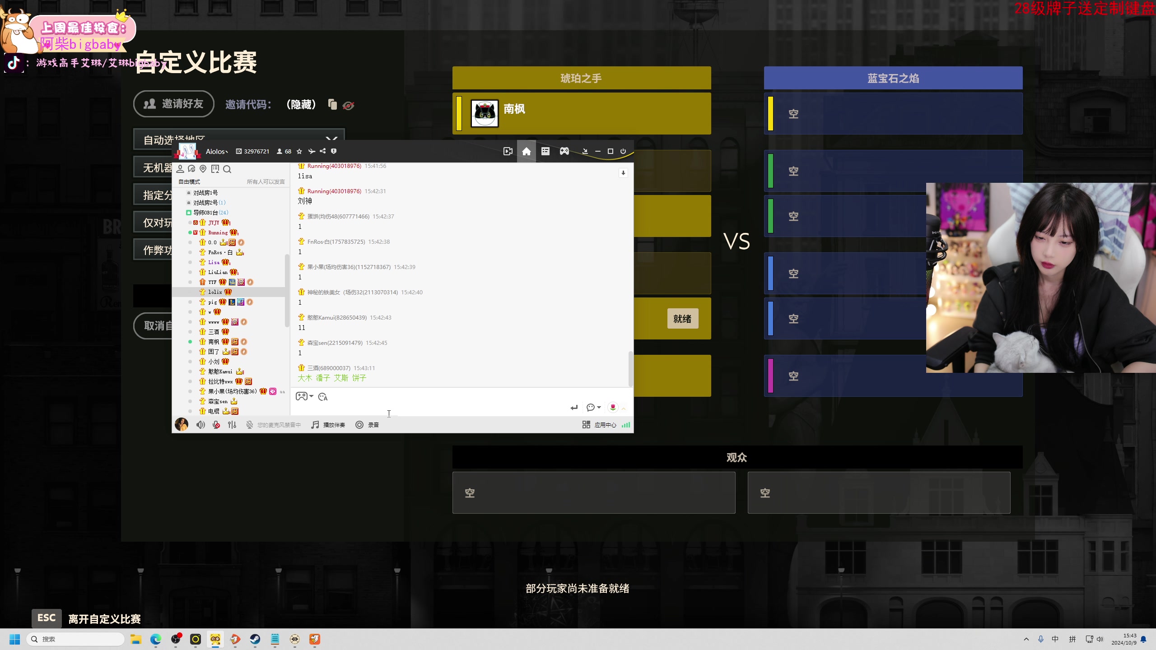Expand the auto-select region dropdown
1156x650 pixels.
(x=239, y=139)
